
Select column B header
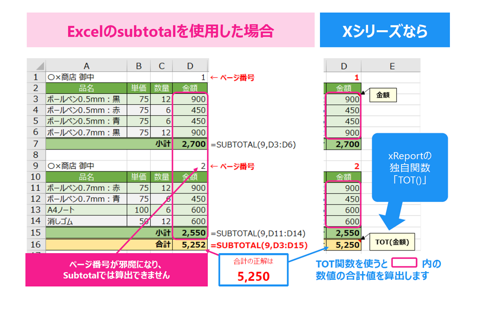pyautogui.click(x=139, y=66)
